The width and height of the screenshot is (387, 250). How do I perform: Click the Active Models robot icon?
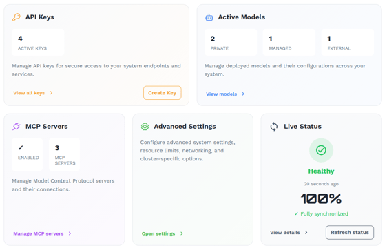pyautogui.click(x=209, y=17)
